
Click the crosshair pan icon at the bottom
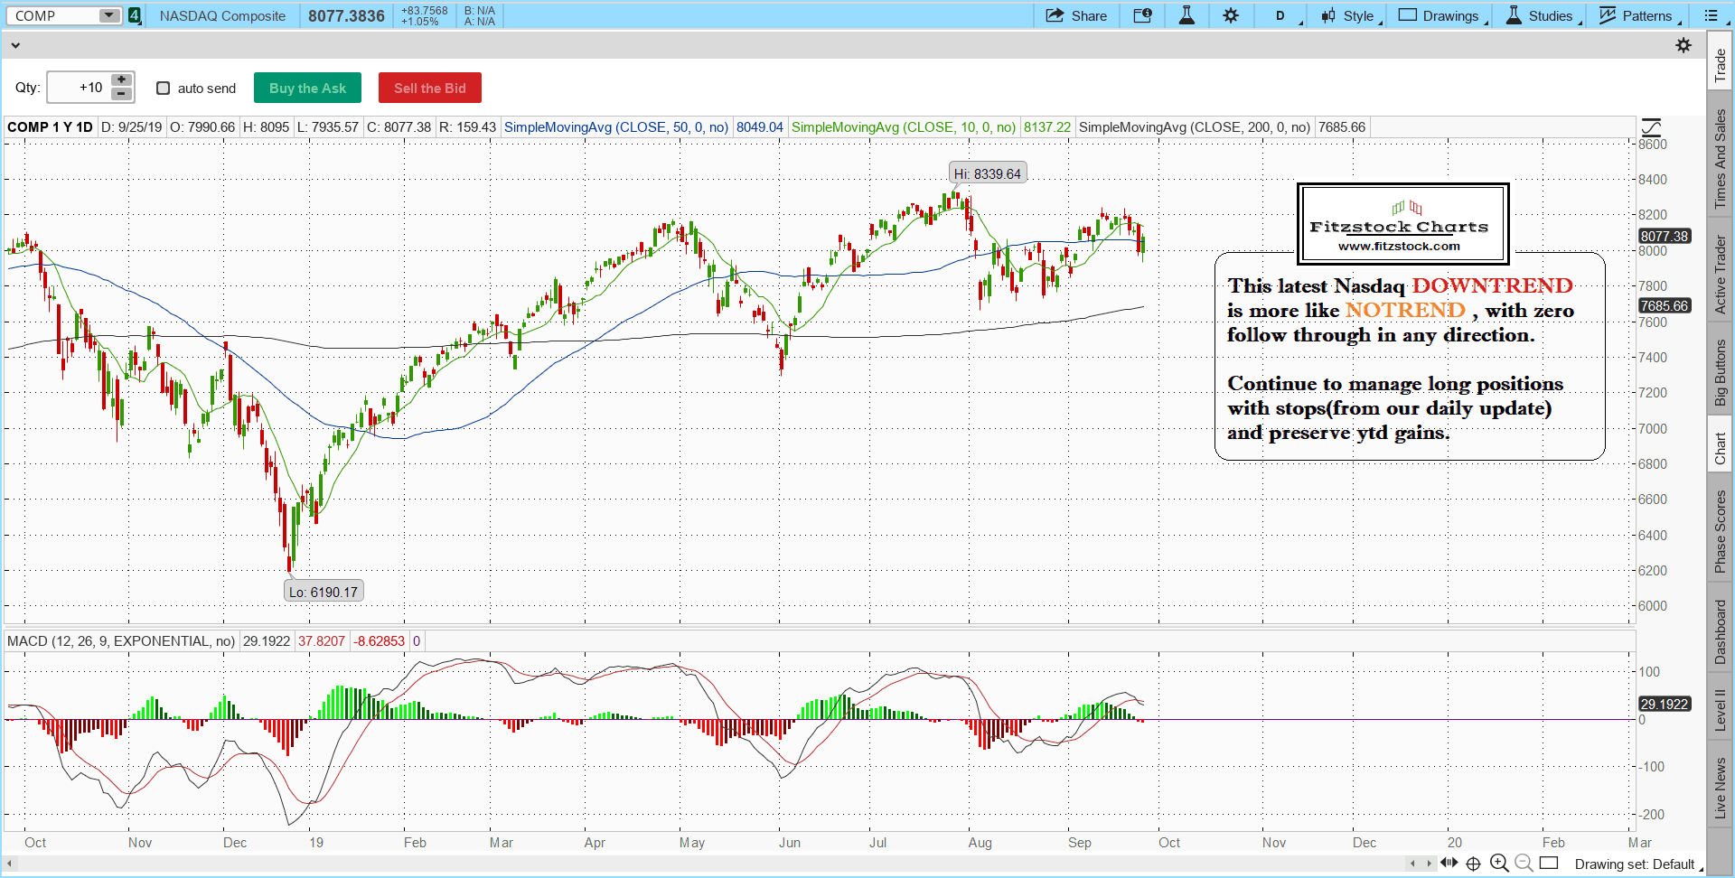(x=1473, y=863)
